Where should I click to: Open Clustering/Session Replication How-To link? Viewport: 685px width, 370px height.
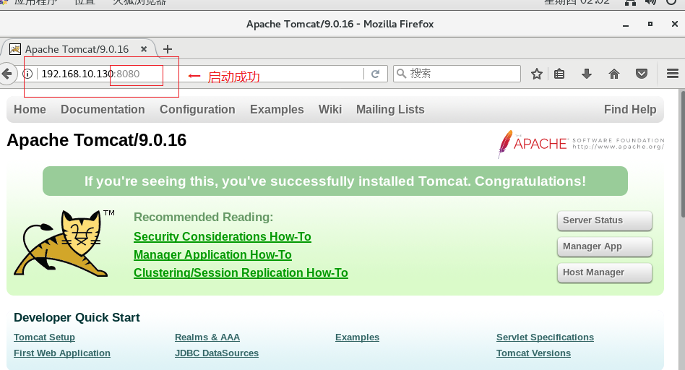click(241, 272)
